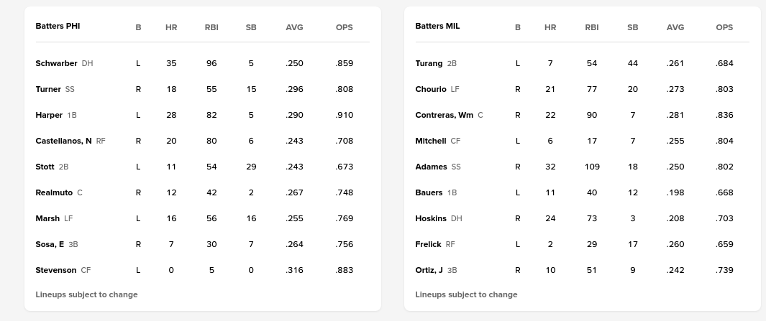Click Hoskins in the Brewers lineup
The width and height of the screenshot is (766, 321).
431,218
